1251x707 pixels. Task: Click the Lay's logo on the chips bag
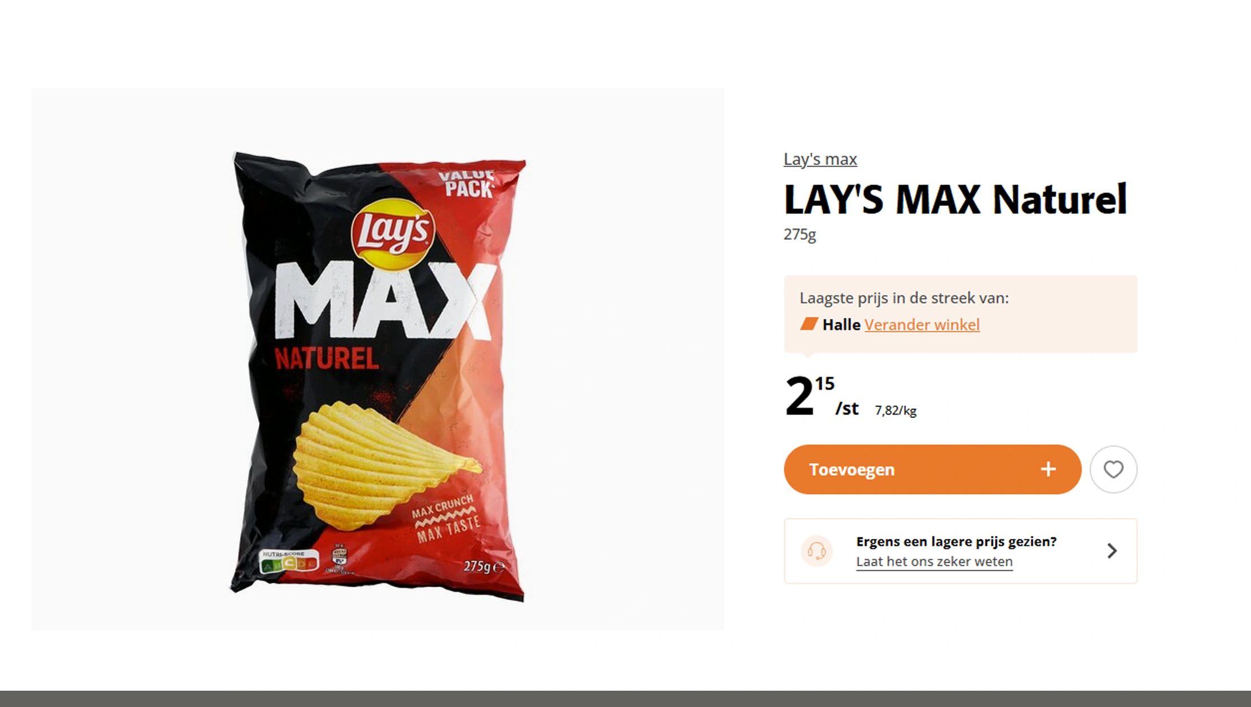coord(393,233)
